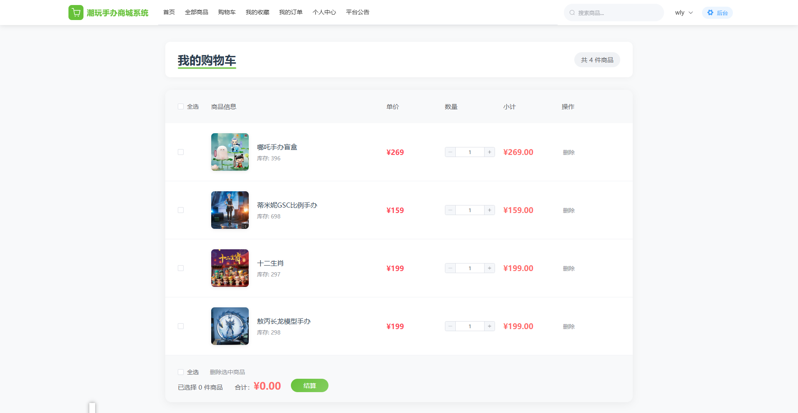Open the 敖丙长龙模型手办 product thumbnail

[230, 326]
